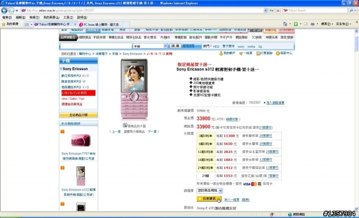Click the green Feeds icon

pos(296,24)
